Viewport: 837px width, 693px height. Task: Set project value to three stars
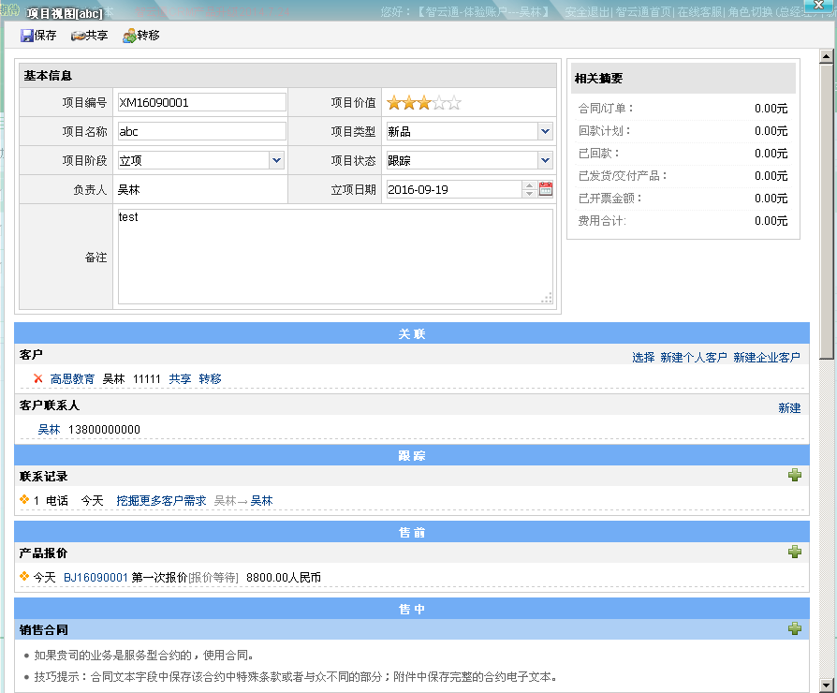[x=424, y=102]
